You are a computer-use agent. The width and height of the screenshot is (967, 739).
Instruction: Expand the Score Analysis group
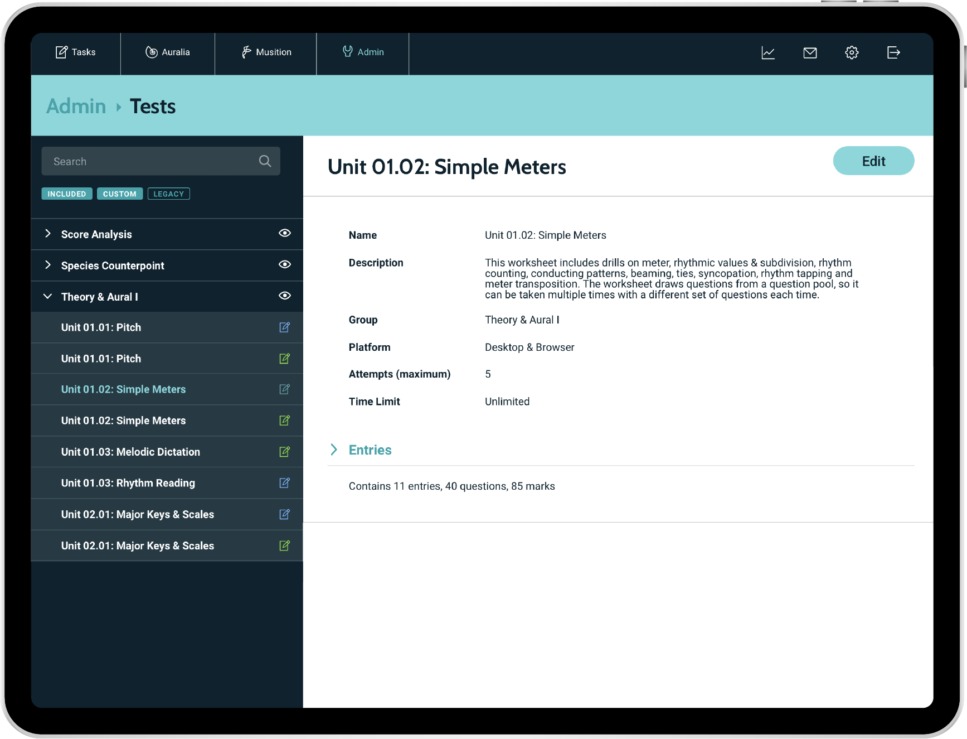coord(47,234)
